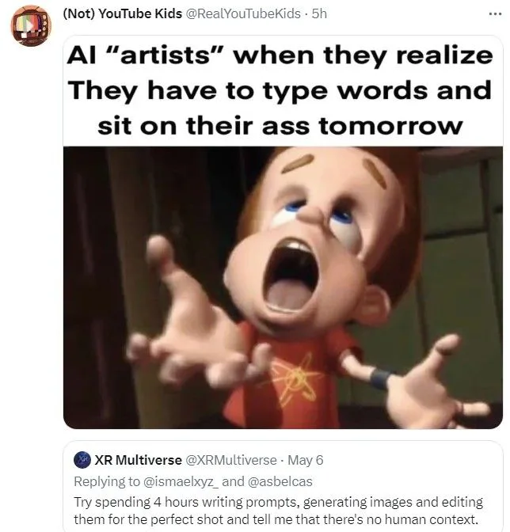
Task: Open the (Not) YouTube Kids profile avatar
Action: click(31, 26)
